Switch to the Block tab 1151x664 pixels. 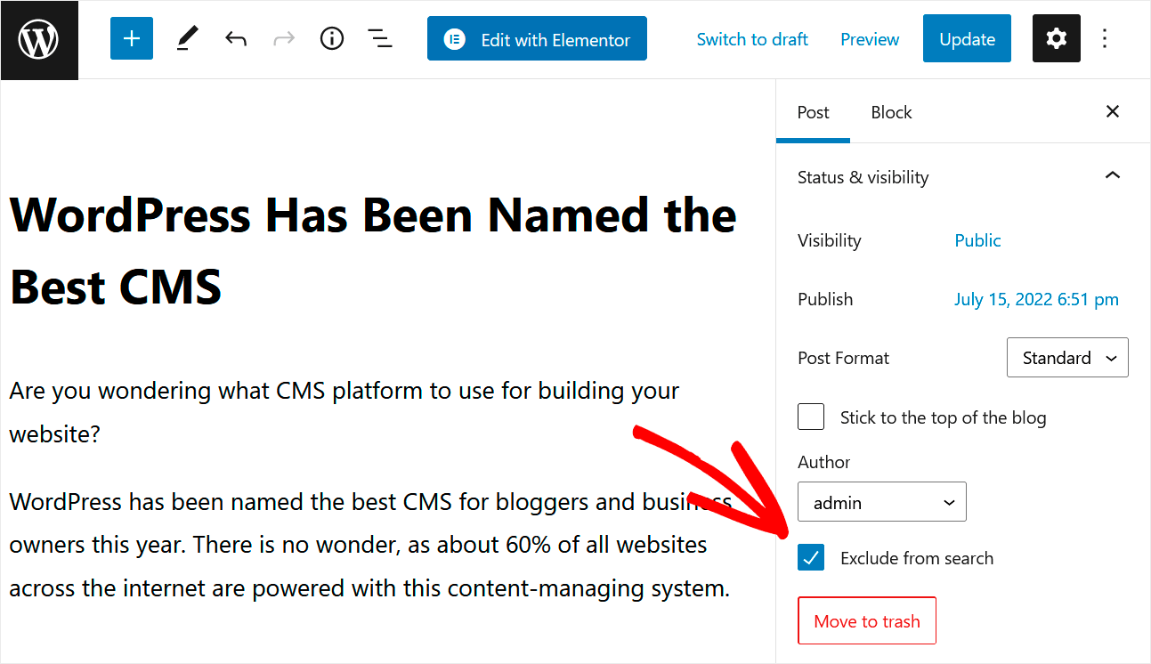(x=890, y=112)
